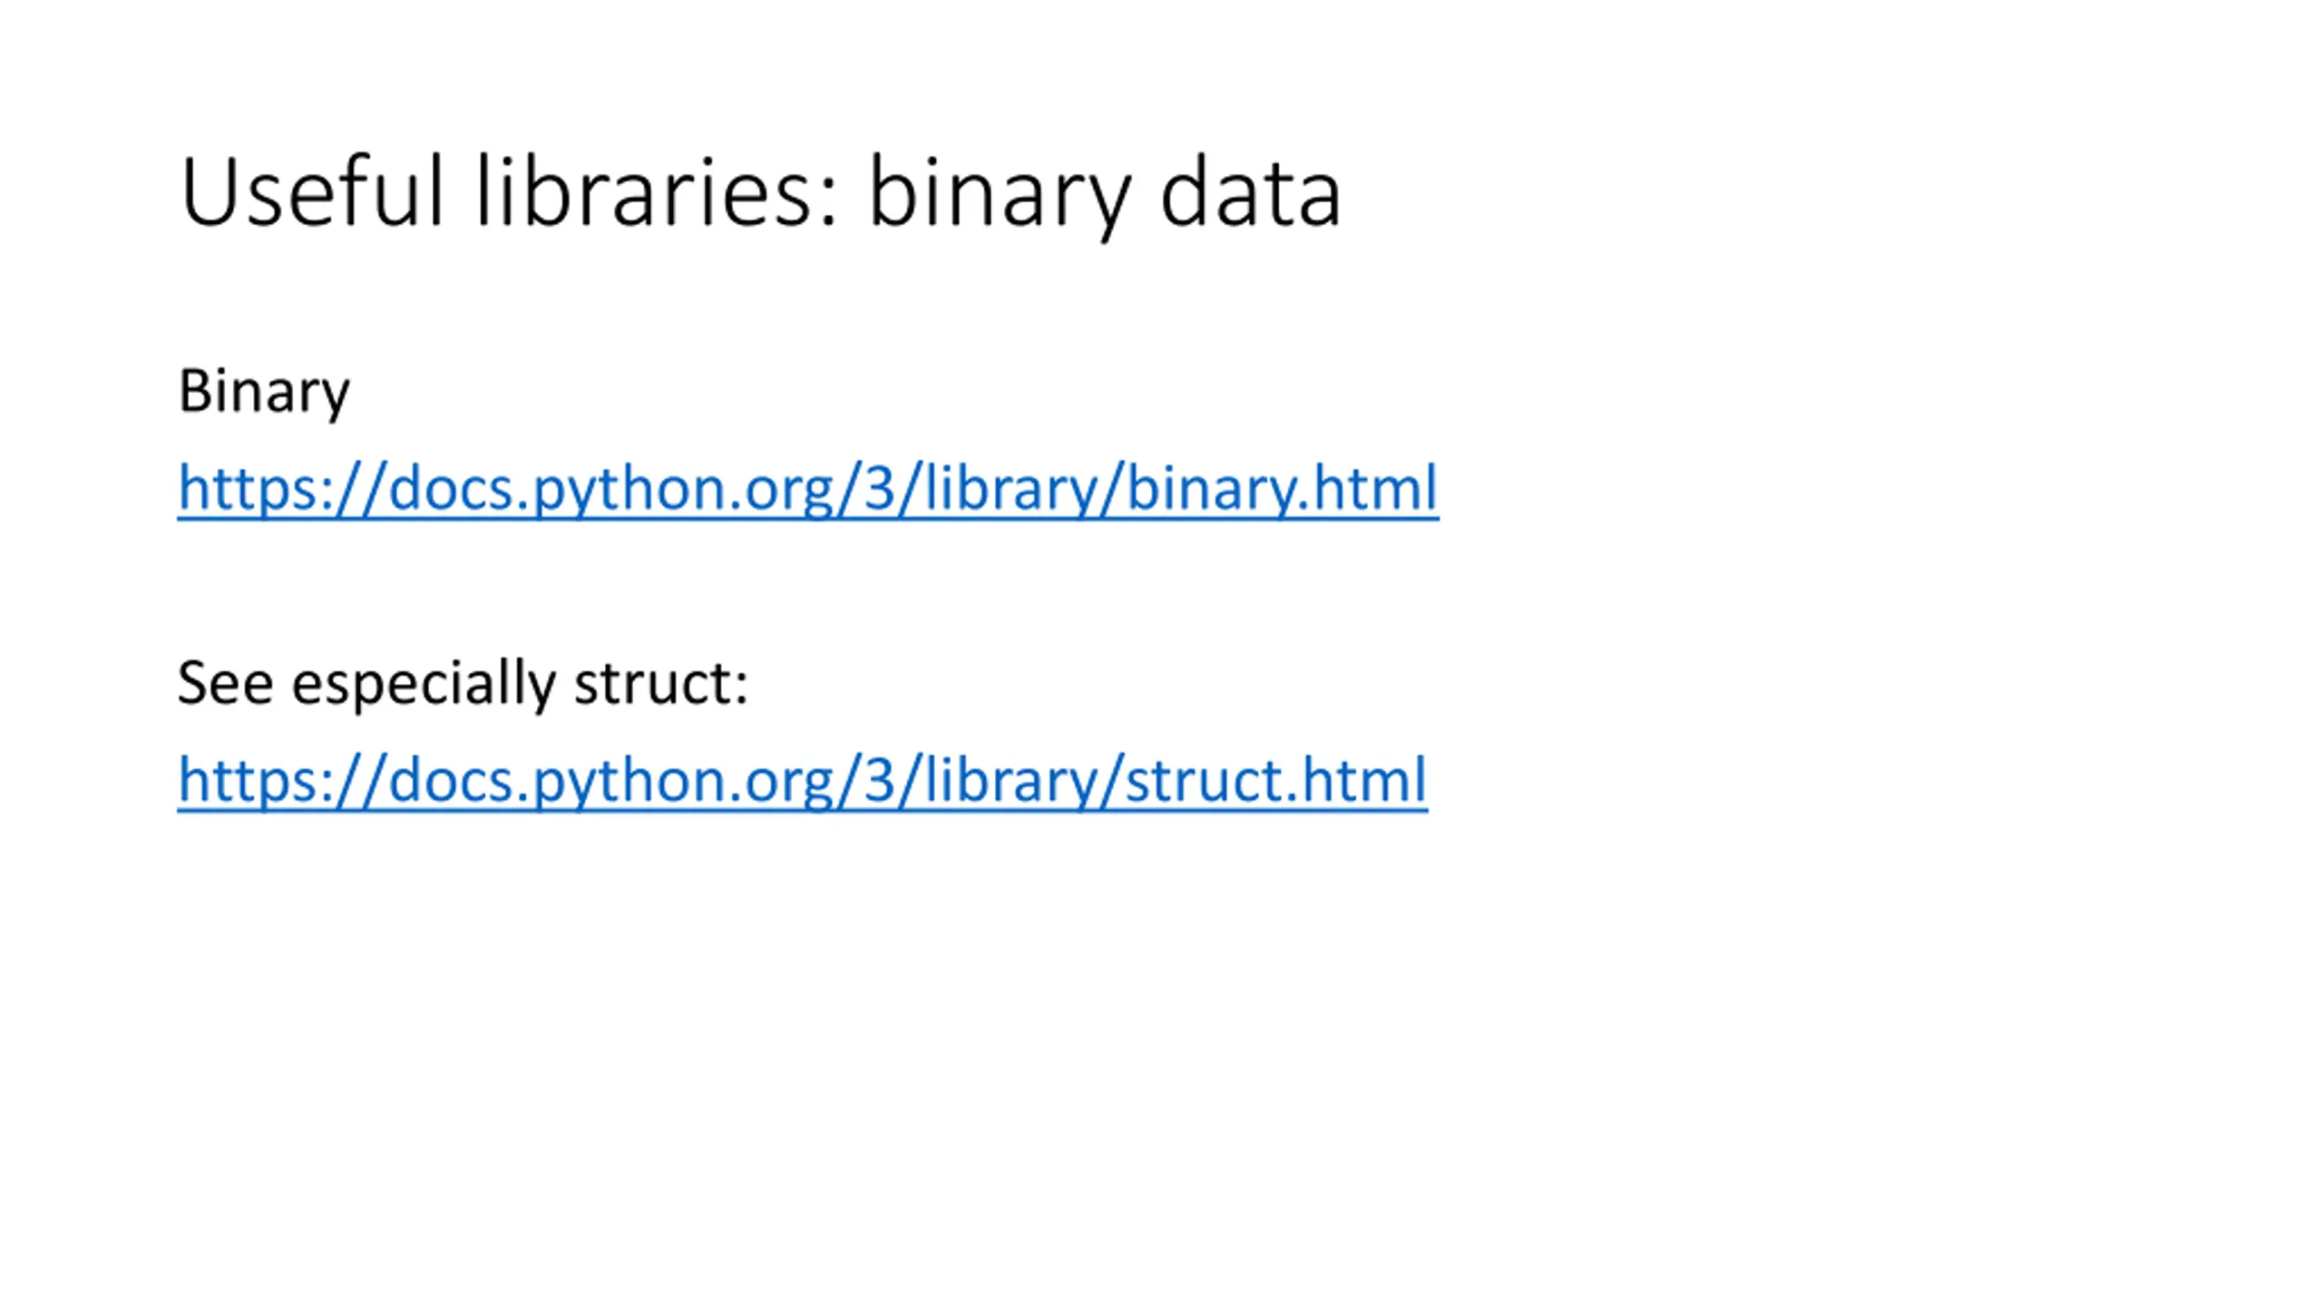Click the word 'See' in the body text
Viewport: 2322px width, 1306px height.
tap(225, 682)
